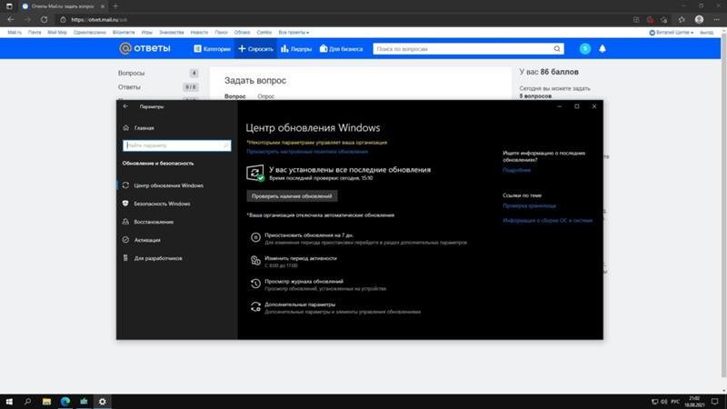
Task: Click the search magnifier in the Ответы search box
Action: click(x=557, y=49)
